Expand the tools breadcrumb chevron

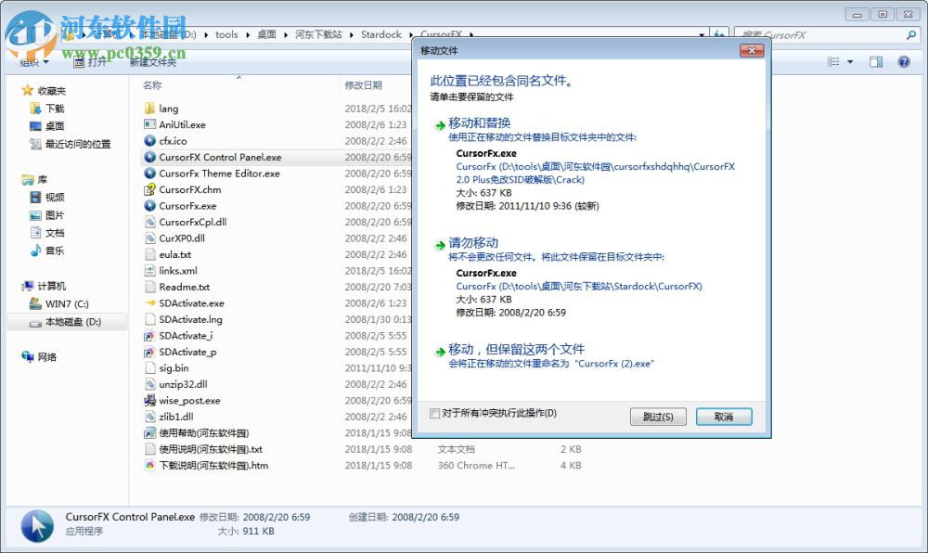(245, 34)
